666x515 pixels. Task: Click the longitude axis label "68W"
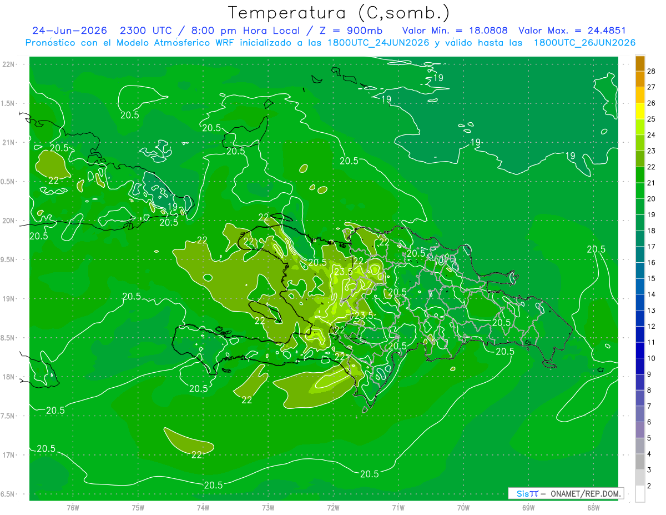[x=593, y=507]
